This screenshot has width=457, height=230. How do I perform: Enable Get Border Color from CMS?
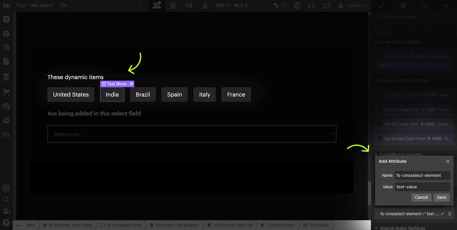380,139
